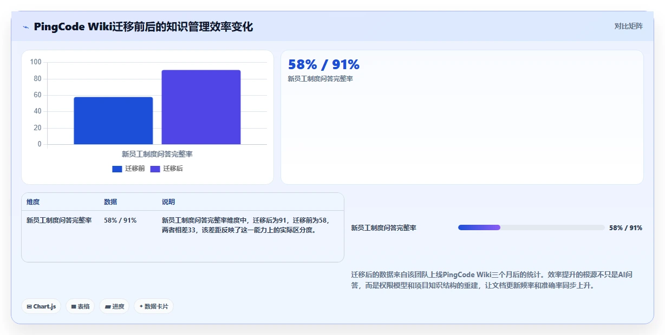Viewport: 665px width, 335px height.
Task: Click the 新员工制度问答完整率 label left of progress bar
Action: pyautogui.click(x=383, y=228)
